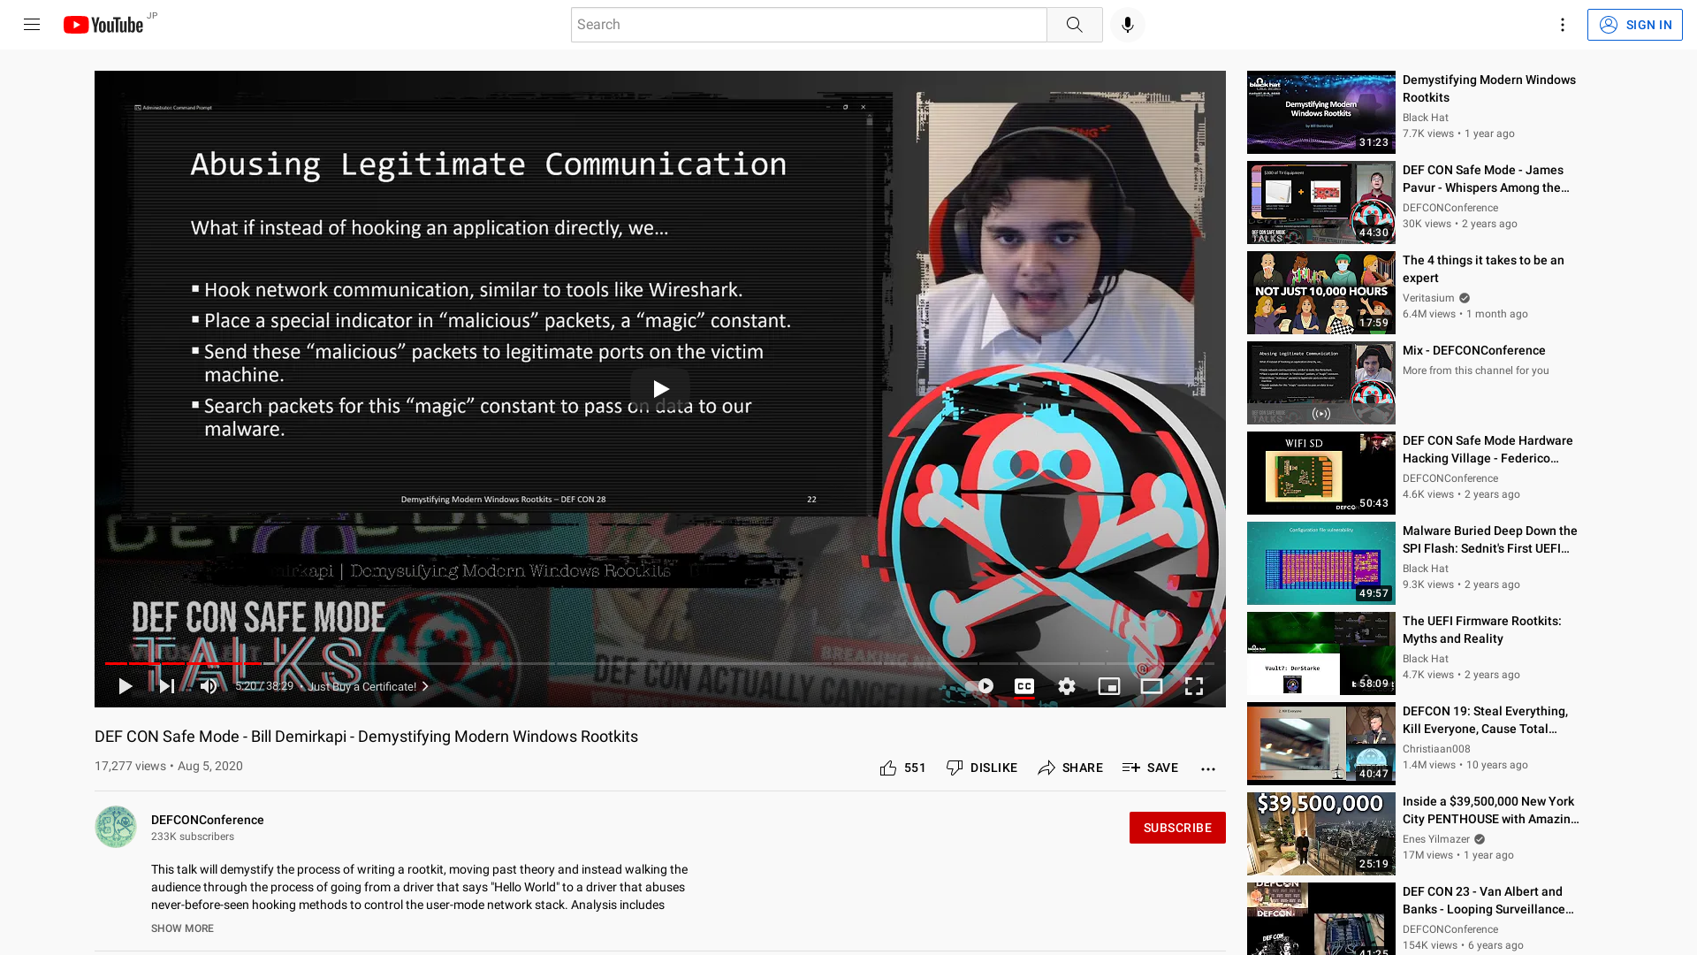The height and width of the screenshot is (955, 1697).
Task: Click Black Hat channel under first suggestion
Action: pos(1426,118)
